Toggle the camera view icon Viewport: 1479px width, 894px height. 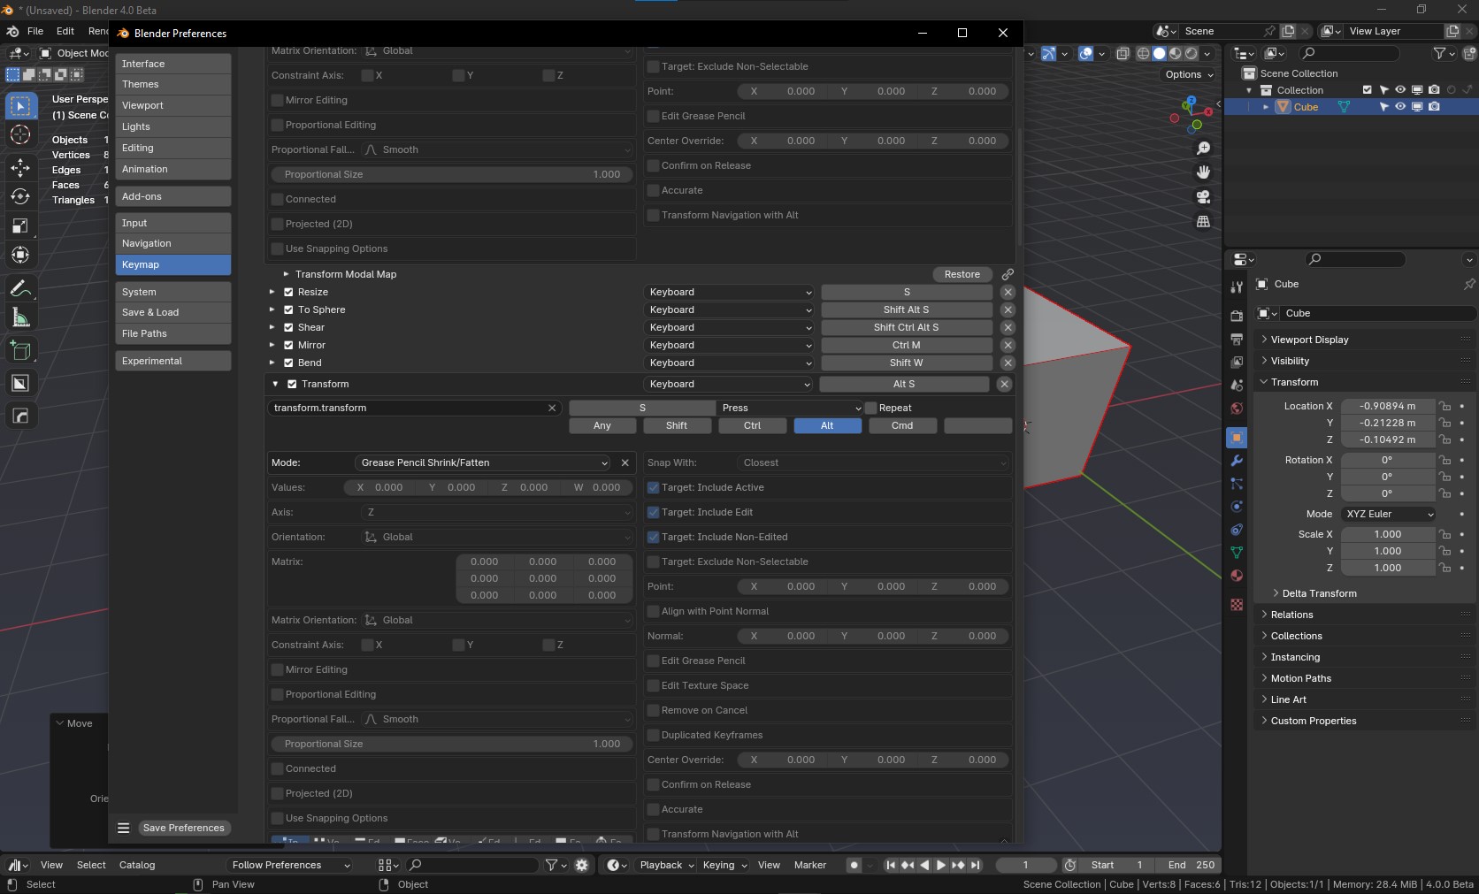click(x=1203, y=197)
